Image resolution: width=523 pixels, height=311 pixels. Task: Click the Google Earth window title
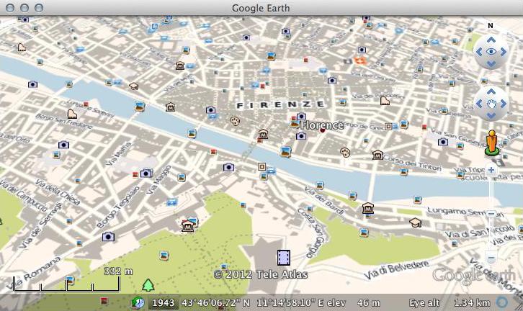pos(261,8)
